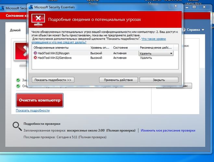This screenshot has height=162, width=214.
Task: Click Высокий level in the Gendows row
Action: [96, 58]
